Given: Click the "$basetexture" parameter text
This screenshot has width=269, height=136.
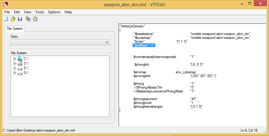Looking at the screenshot, I should 144,34.
